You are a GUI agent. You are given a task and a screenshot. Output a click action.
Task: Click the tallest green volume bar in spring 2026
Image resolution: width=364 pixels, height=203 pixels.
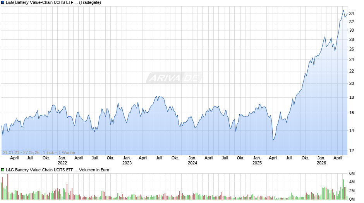point(343,189)
